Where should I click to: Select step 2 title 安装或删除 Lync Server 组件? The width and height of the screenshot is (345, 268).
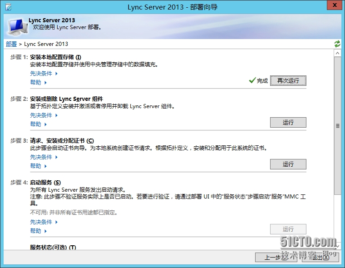coord(66,99)
